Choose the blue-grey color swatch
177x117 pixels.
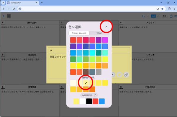(92, 72)
